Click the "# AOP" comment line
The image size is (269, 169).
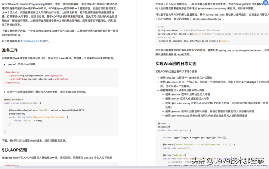(x=161, y=27)
